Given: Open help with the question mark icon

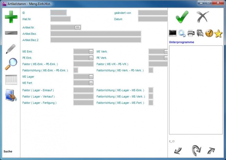Looking at the screenshot, I should (209, 33).
